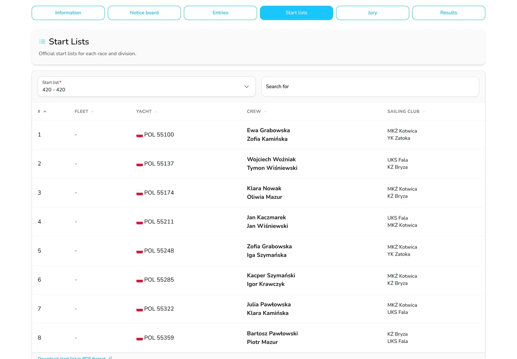The height and width of the screenshot is (359, 517).
Task: Select crew member Jan Kaczmarek
Action: (x=266, y=217)
